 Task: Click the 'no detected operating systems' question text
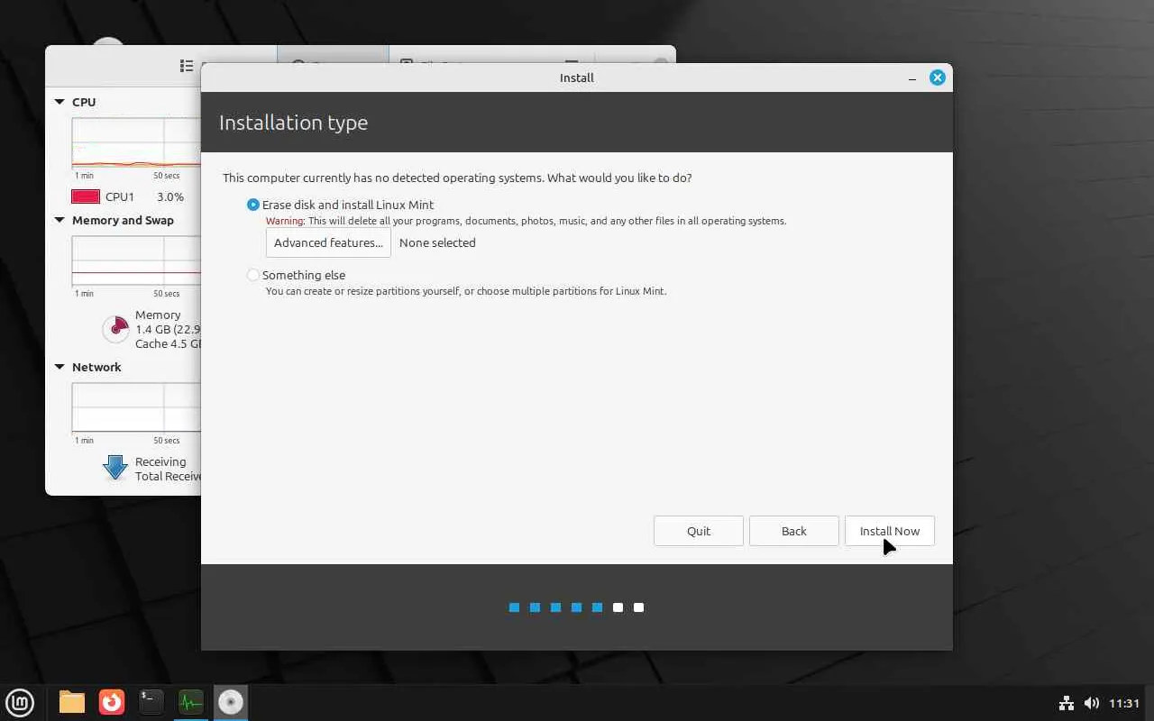pos(457,178)
